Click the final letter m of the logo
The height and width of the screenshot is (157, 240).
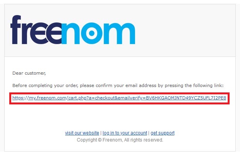coord(120,34)
